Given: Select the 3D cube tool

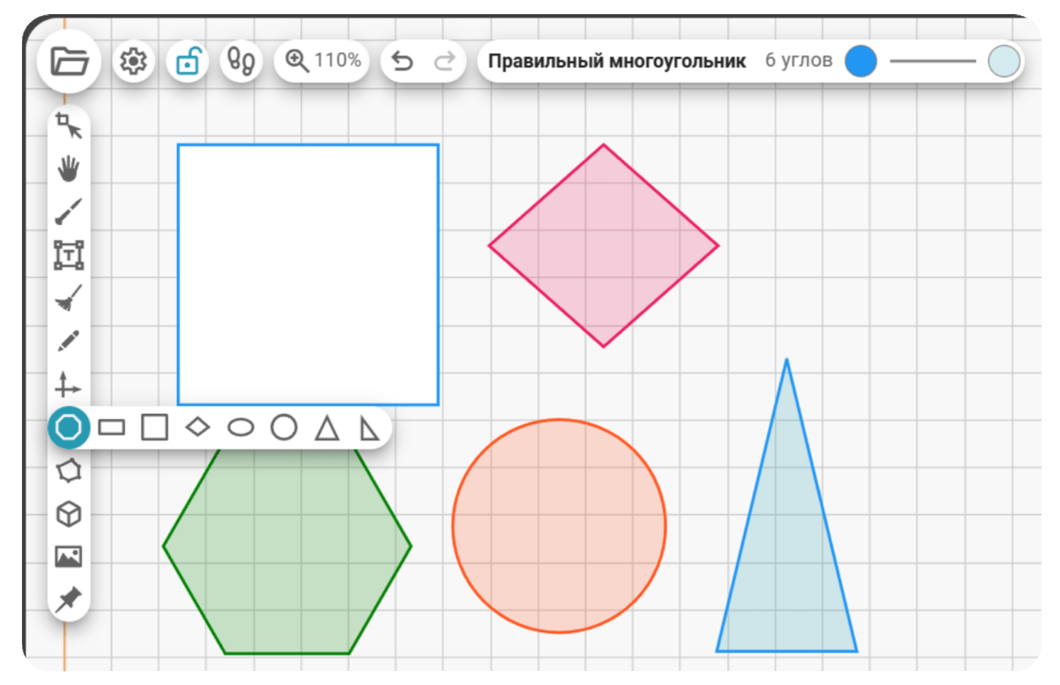Looking at the screenshot, I should click(x=69, y=515).
